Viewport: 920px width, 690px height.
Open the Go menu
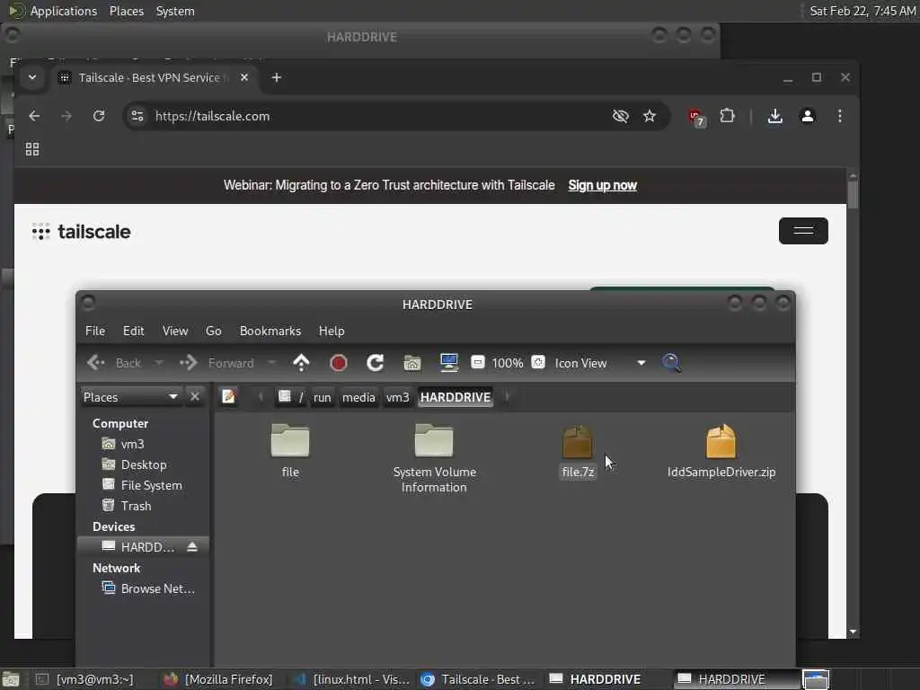pyautogui.click(x=214, y=331)
